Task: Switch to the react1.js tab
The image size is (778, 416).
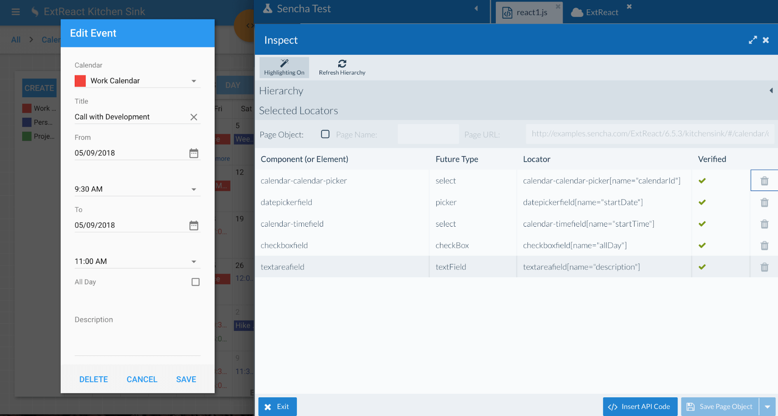Action: point(529,12)
